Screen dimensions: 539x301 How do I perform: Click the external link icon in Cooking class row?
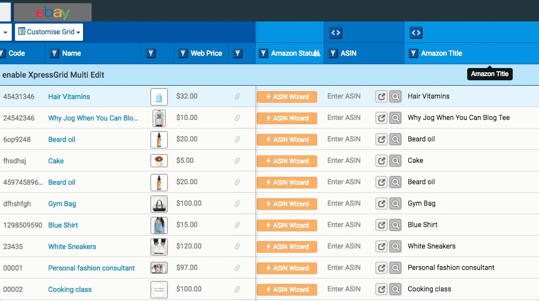pos(381,289)
